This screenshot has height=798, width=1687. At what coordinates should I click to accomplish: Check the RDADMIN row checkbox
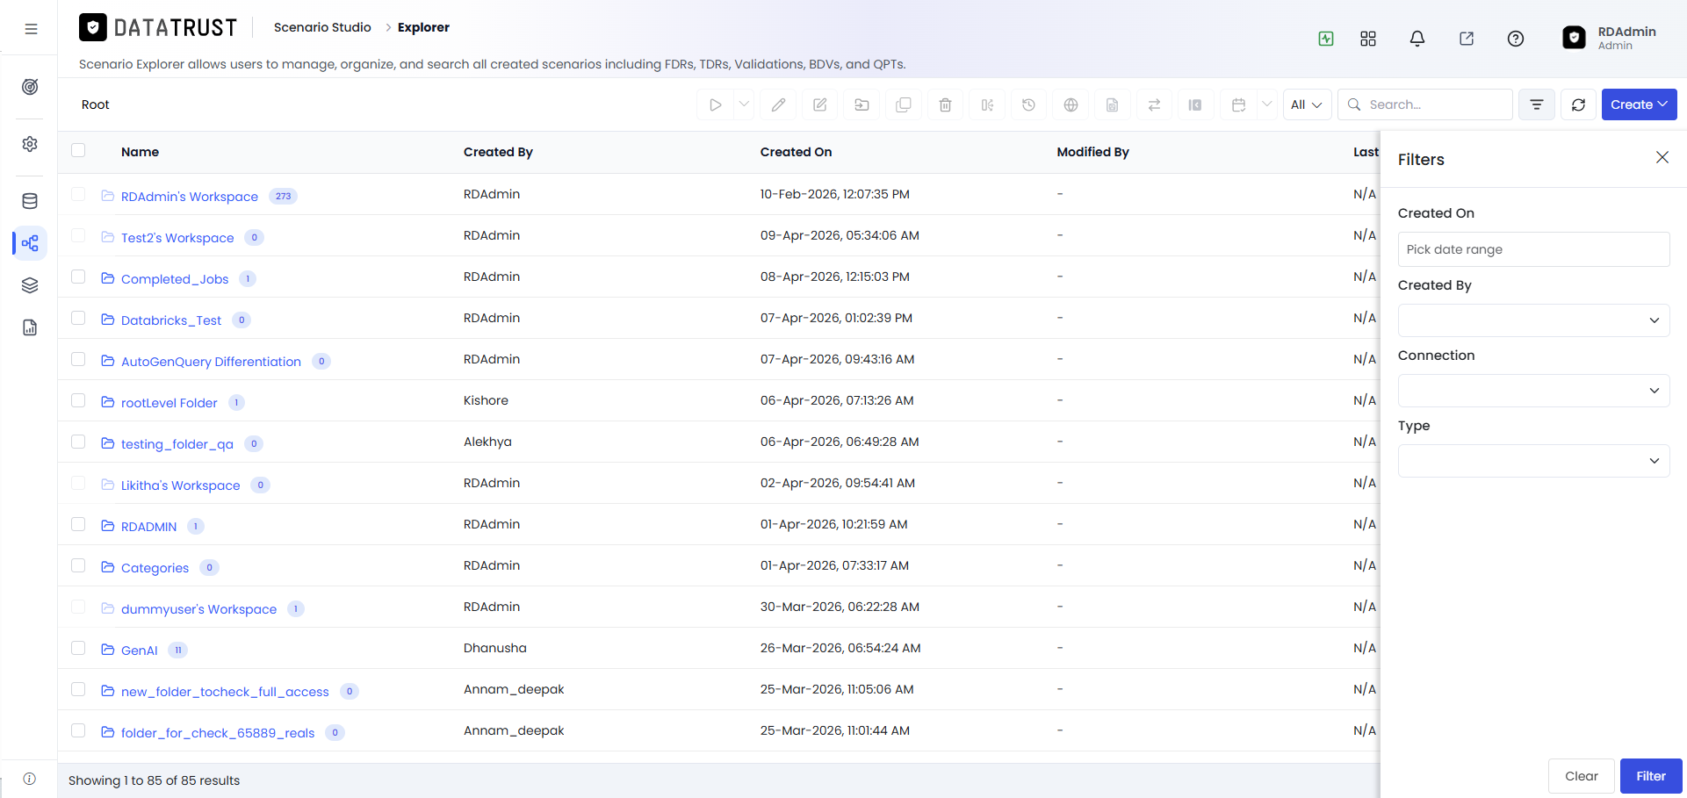coord(78,524)
